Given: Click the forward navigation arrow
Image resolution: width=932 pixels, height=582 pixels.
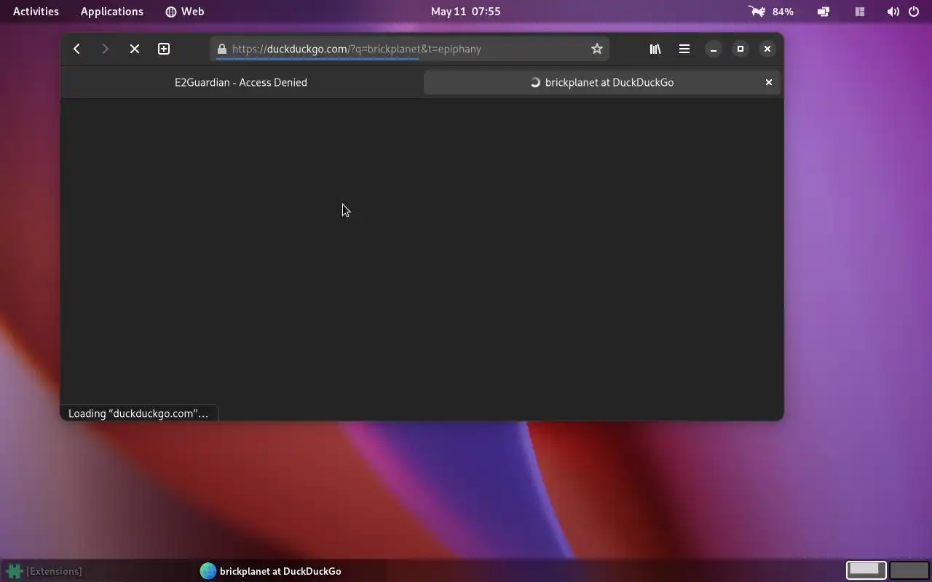Looking at the screenshot, I should tap(105, 49).
